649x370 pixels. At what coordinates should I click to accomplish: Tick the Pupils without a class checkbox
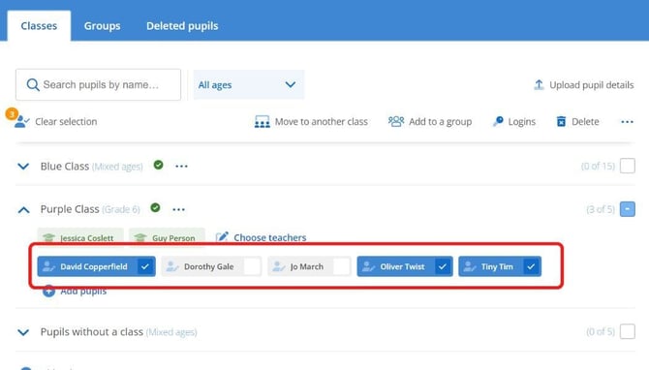628,331
